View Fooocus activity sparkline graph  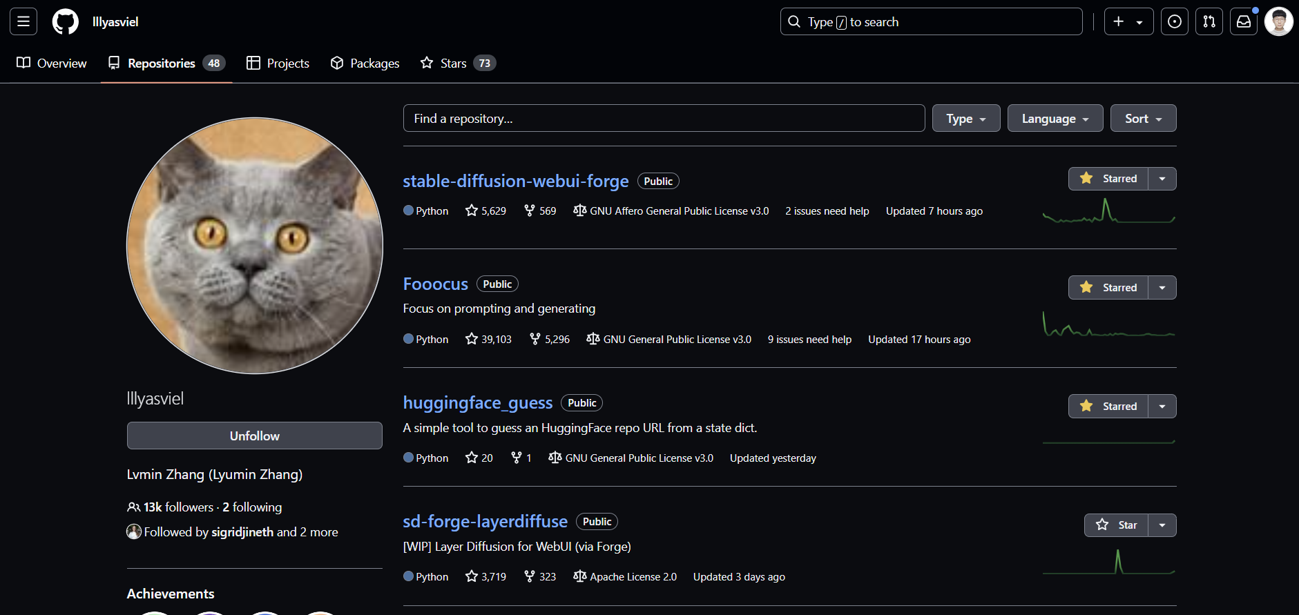click(1108, 324)
